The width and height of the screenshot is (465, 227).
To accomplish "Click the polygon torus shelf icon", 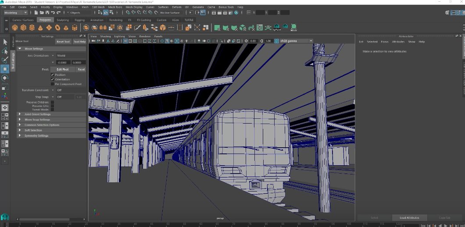I will (x=57, y=28).
